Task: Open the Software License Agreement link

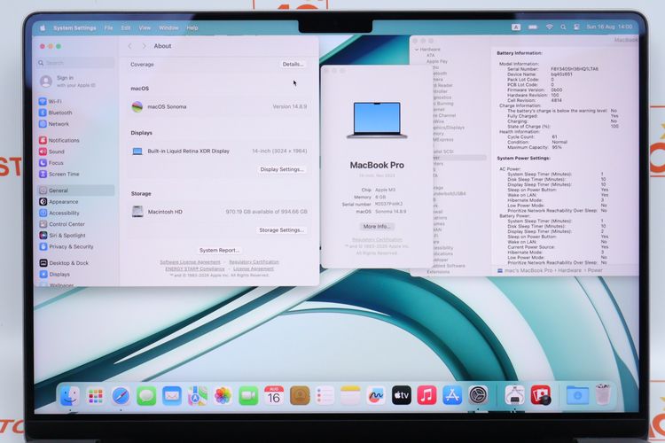Action: point(190,262)
